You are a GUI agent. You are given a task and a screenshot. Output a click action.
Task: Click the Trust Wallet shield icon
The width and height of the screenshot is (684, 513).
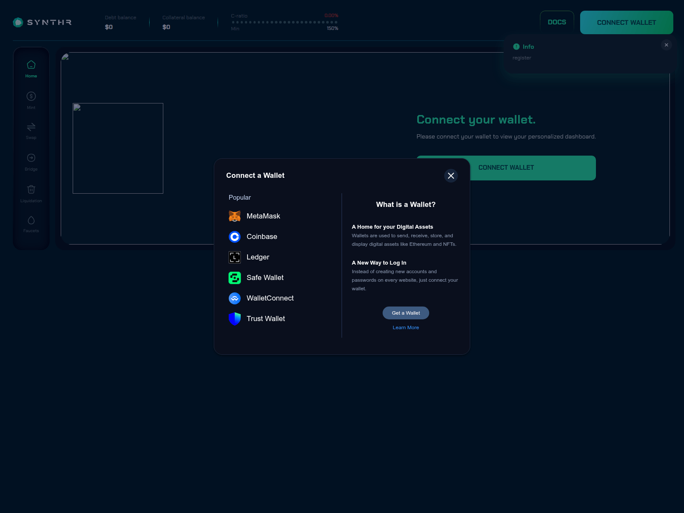point(235,319)
